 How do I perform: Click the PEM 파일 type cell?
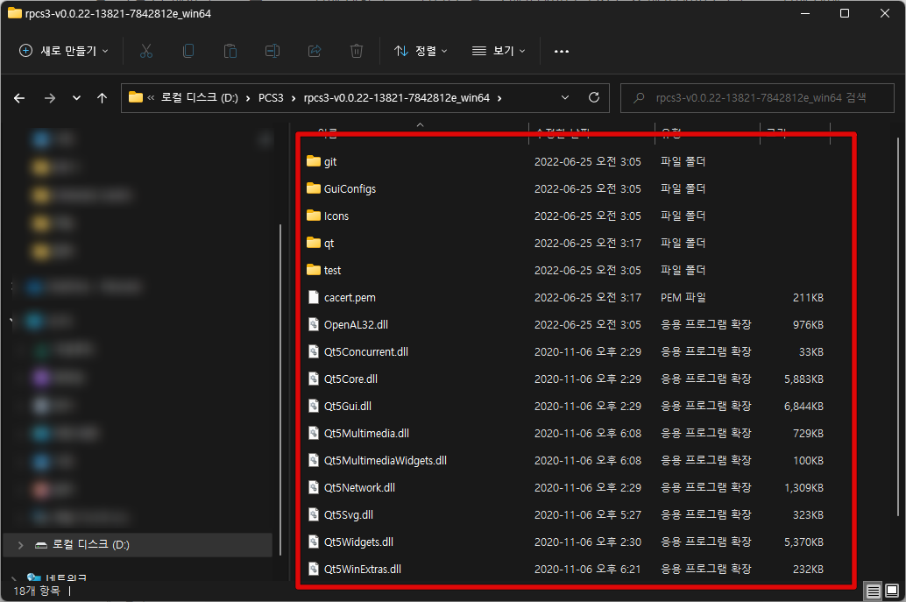tap(683, 298)
